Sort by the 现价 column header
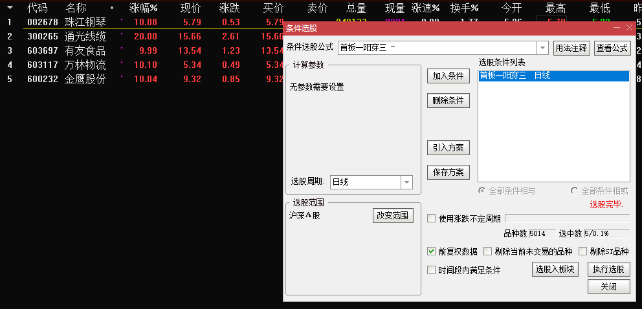642x309 pixels. click(x=190, y=7)
